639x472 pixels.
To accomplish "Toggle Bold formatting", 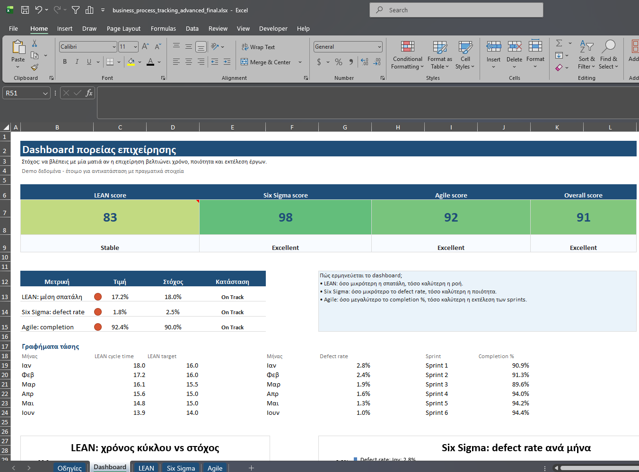I will coord(65,62).
